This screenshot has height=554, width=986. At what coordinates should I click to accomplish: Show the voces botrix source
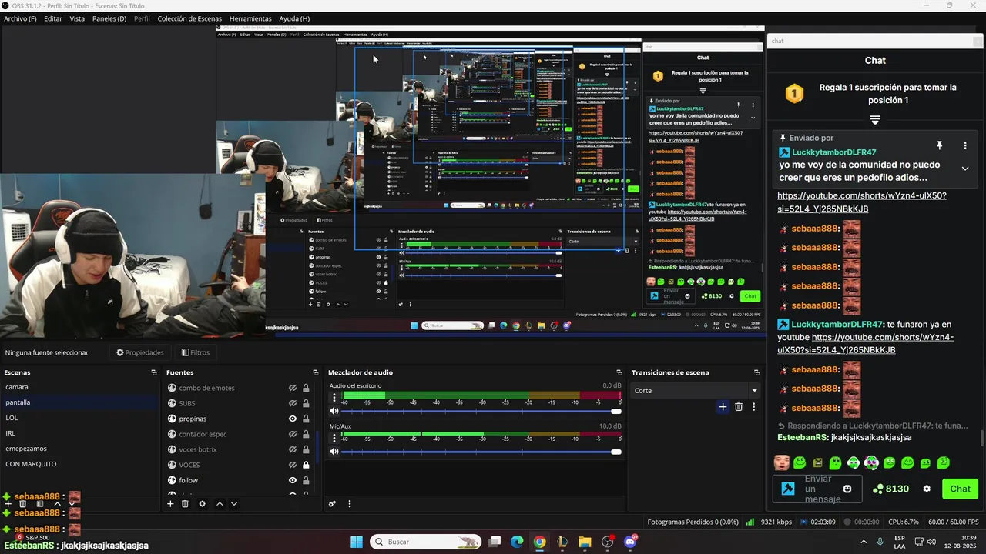[293, 449]
